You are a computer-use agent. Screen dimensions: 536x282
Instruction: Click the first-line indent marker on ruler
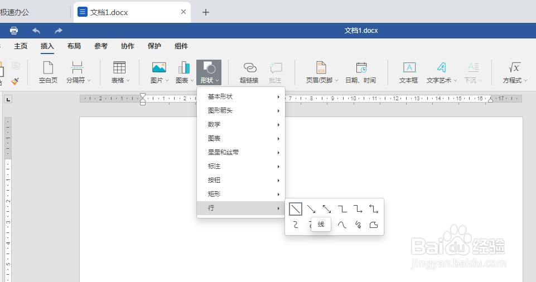pos(143,96)
